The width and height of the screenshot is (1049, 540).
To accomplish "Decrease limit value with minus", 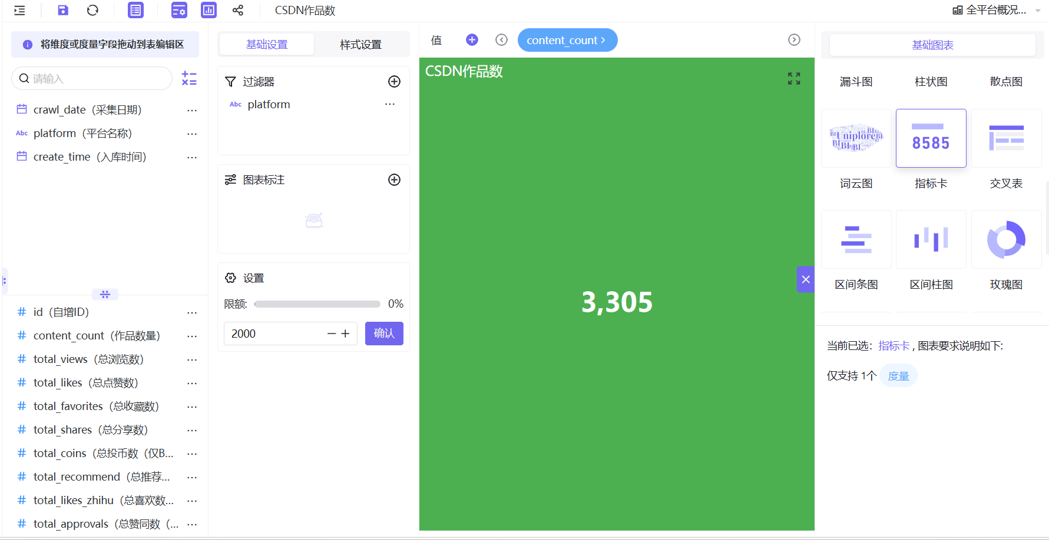I will click(332, 334).
